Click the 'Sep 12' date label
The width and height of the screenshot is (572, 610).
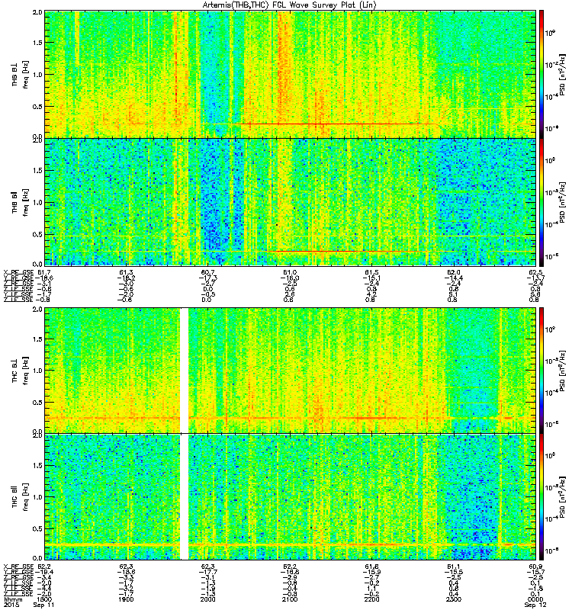[535, 605]
